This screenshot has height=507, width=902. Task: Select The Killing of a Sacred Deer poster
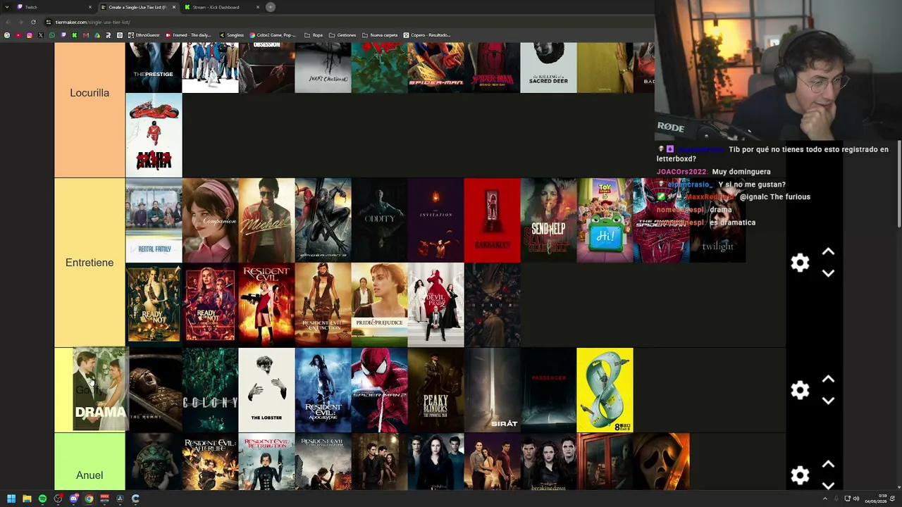pos(548,68)
